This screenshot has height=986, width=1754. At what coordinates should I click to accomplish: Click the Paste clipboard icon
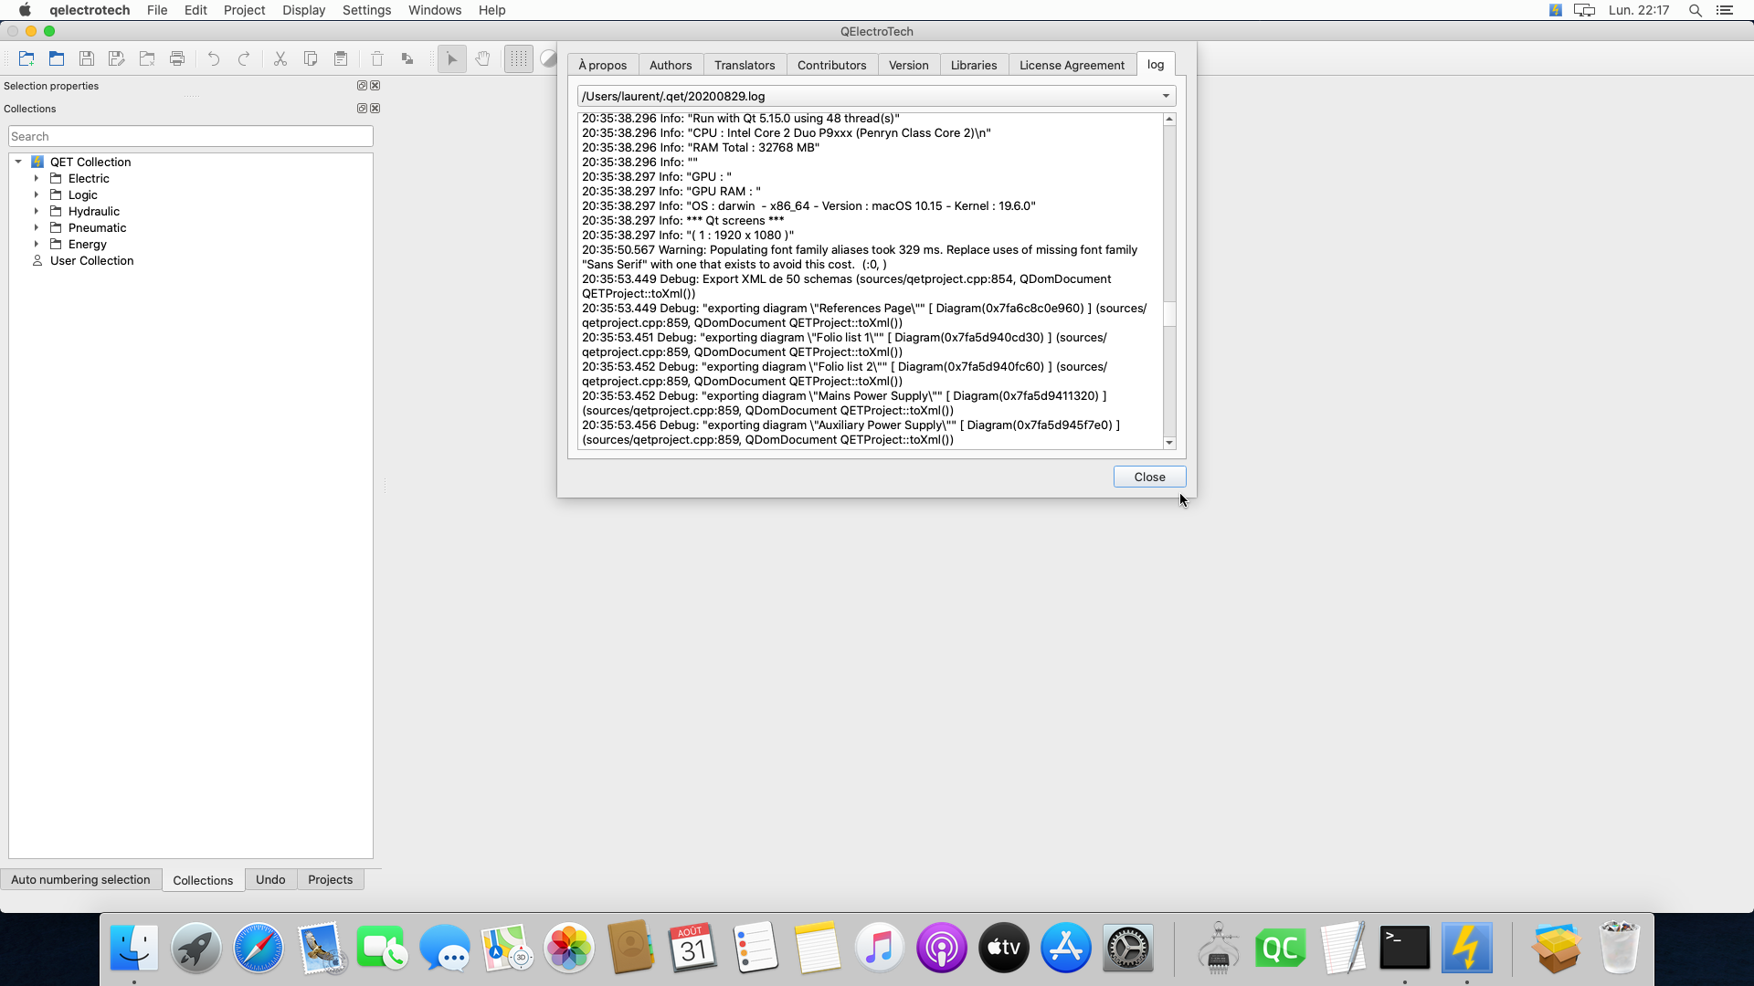pyautogui.click(x=341, y=59)
